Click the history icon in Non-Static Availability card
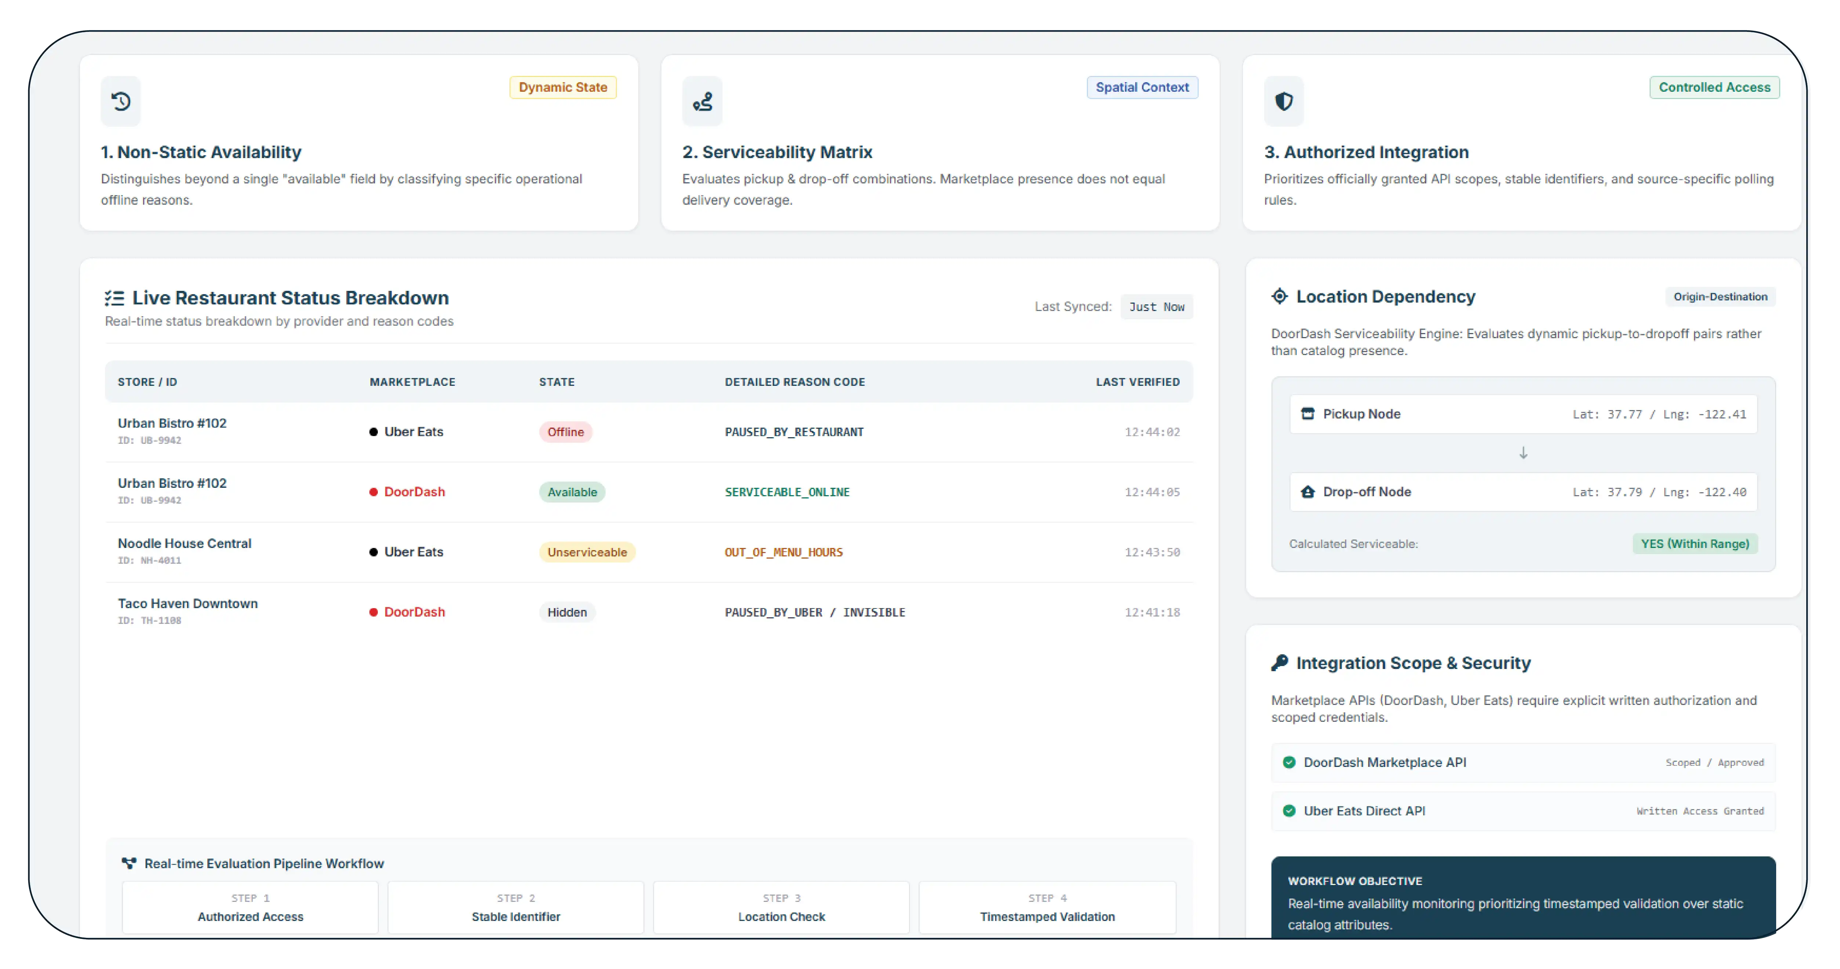 tap(121, 101)
